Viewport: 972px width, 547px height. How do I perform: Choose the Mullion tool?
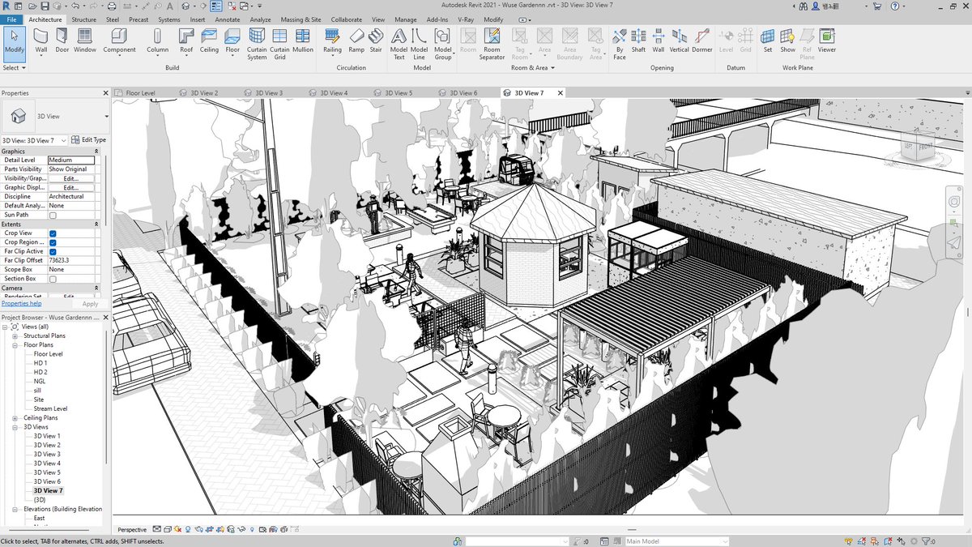pyautogui.click(x=303, y=42)
